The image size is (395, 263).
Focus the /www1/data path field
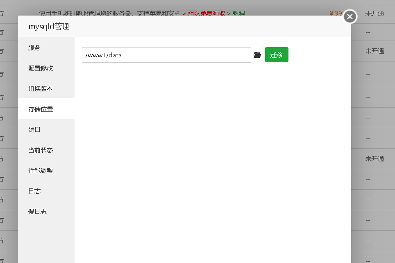(x=166, y=55)
